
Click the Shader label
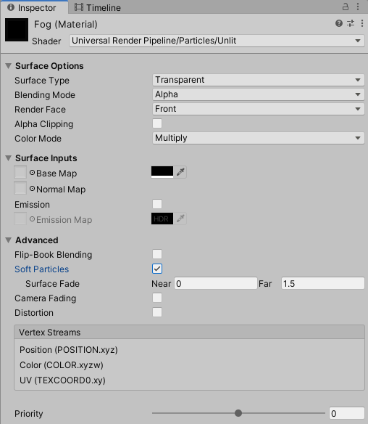point(46,41)
